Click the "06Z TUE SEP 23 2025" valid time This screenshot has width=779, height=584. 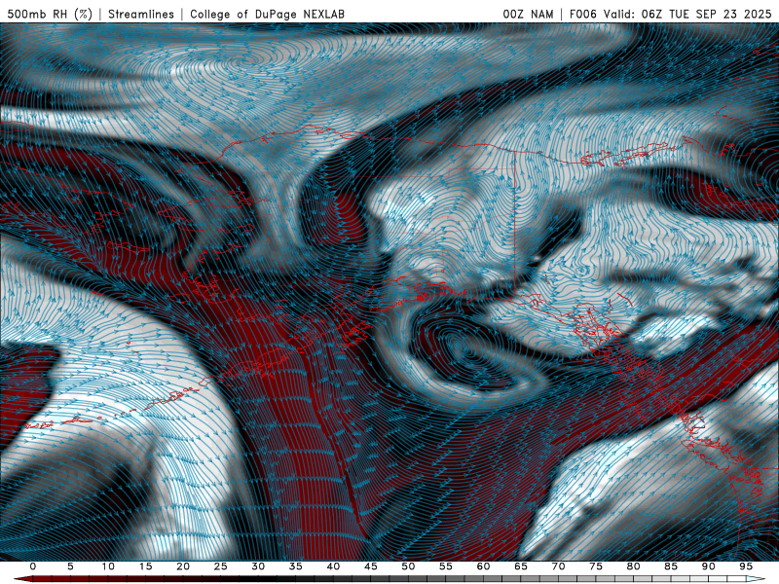(x=706, y=14)
